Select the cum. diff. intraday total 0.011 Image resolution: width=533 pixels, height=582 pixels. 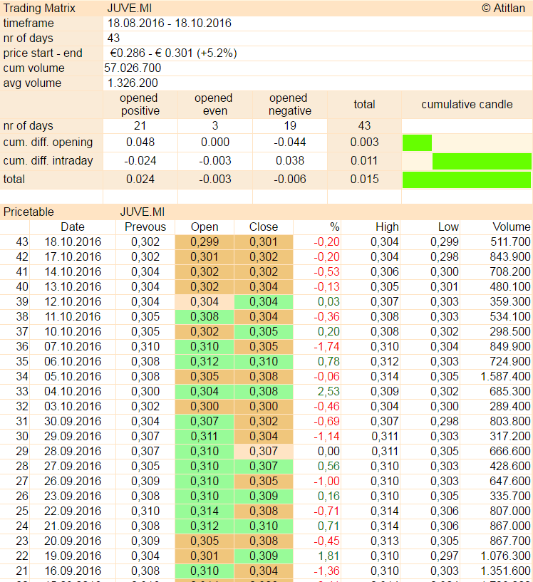pos(364,161)
